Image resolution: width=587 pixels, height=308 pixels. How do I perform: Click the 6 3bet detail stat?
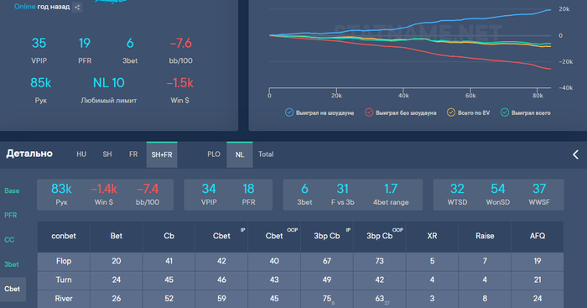point(304,195)
